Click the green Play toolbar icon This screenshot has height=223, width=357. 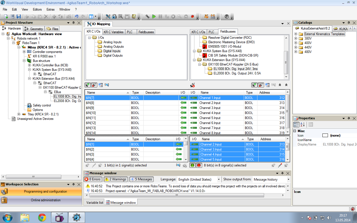point(154,17)
